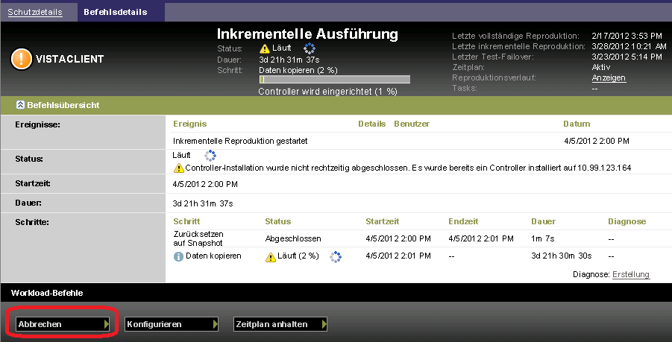
Task: Click the Endzeit column header
Action: [x=463, y=221]
